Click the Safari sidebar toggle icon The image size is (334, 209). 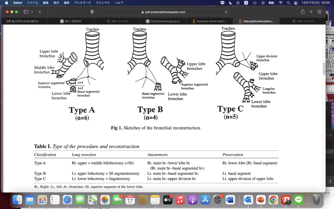[x=26, y=12]
